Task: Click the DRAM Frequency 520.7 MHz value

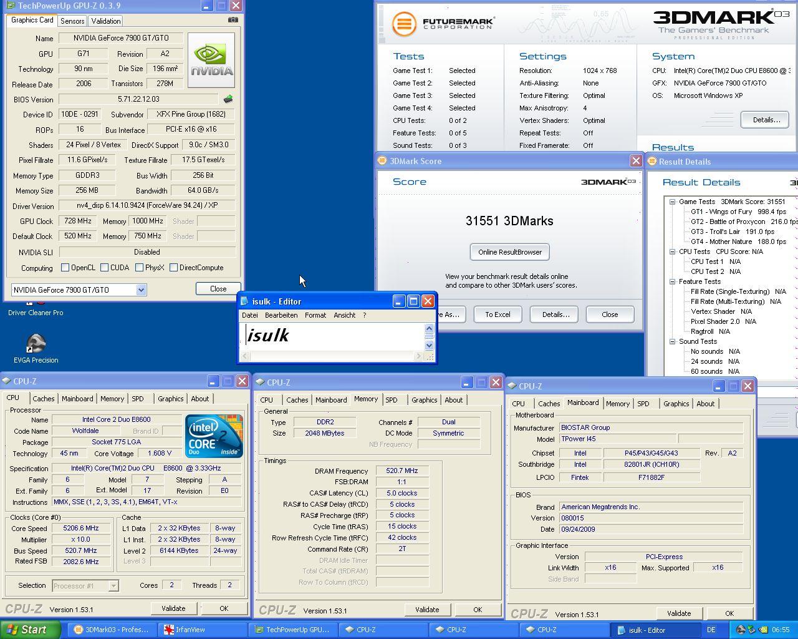Action: pyautogui.click(x=402, y=471)
